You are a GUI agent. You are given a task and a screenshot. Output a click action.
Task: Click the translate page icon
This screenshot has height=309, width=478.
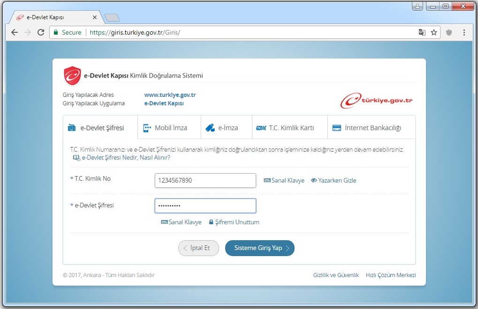coord(422,32)
